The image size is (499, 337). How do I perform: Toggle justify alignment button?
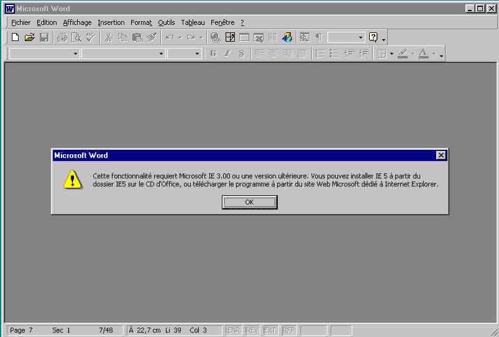point(303,54)
